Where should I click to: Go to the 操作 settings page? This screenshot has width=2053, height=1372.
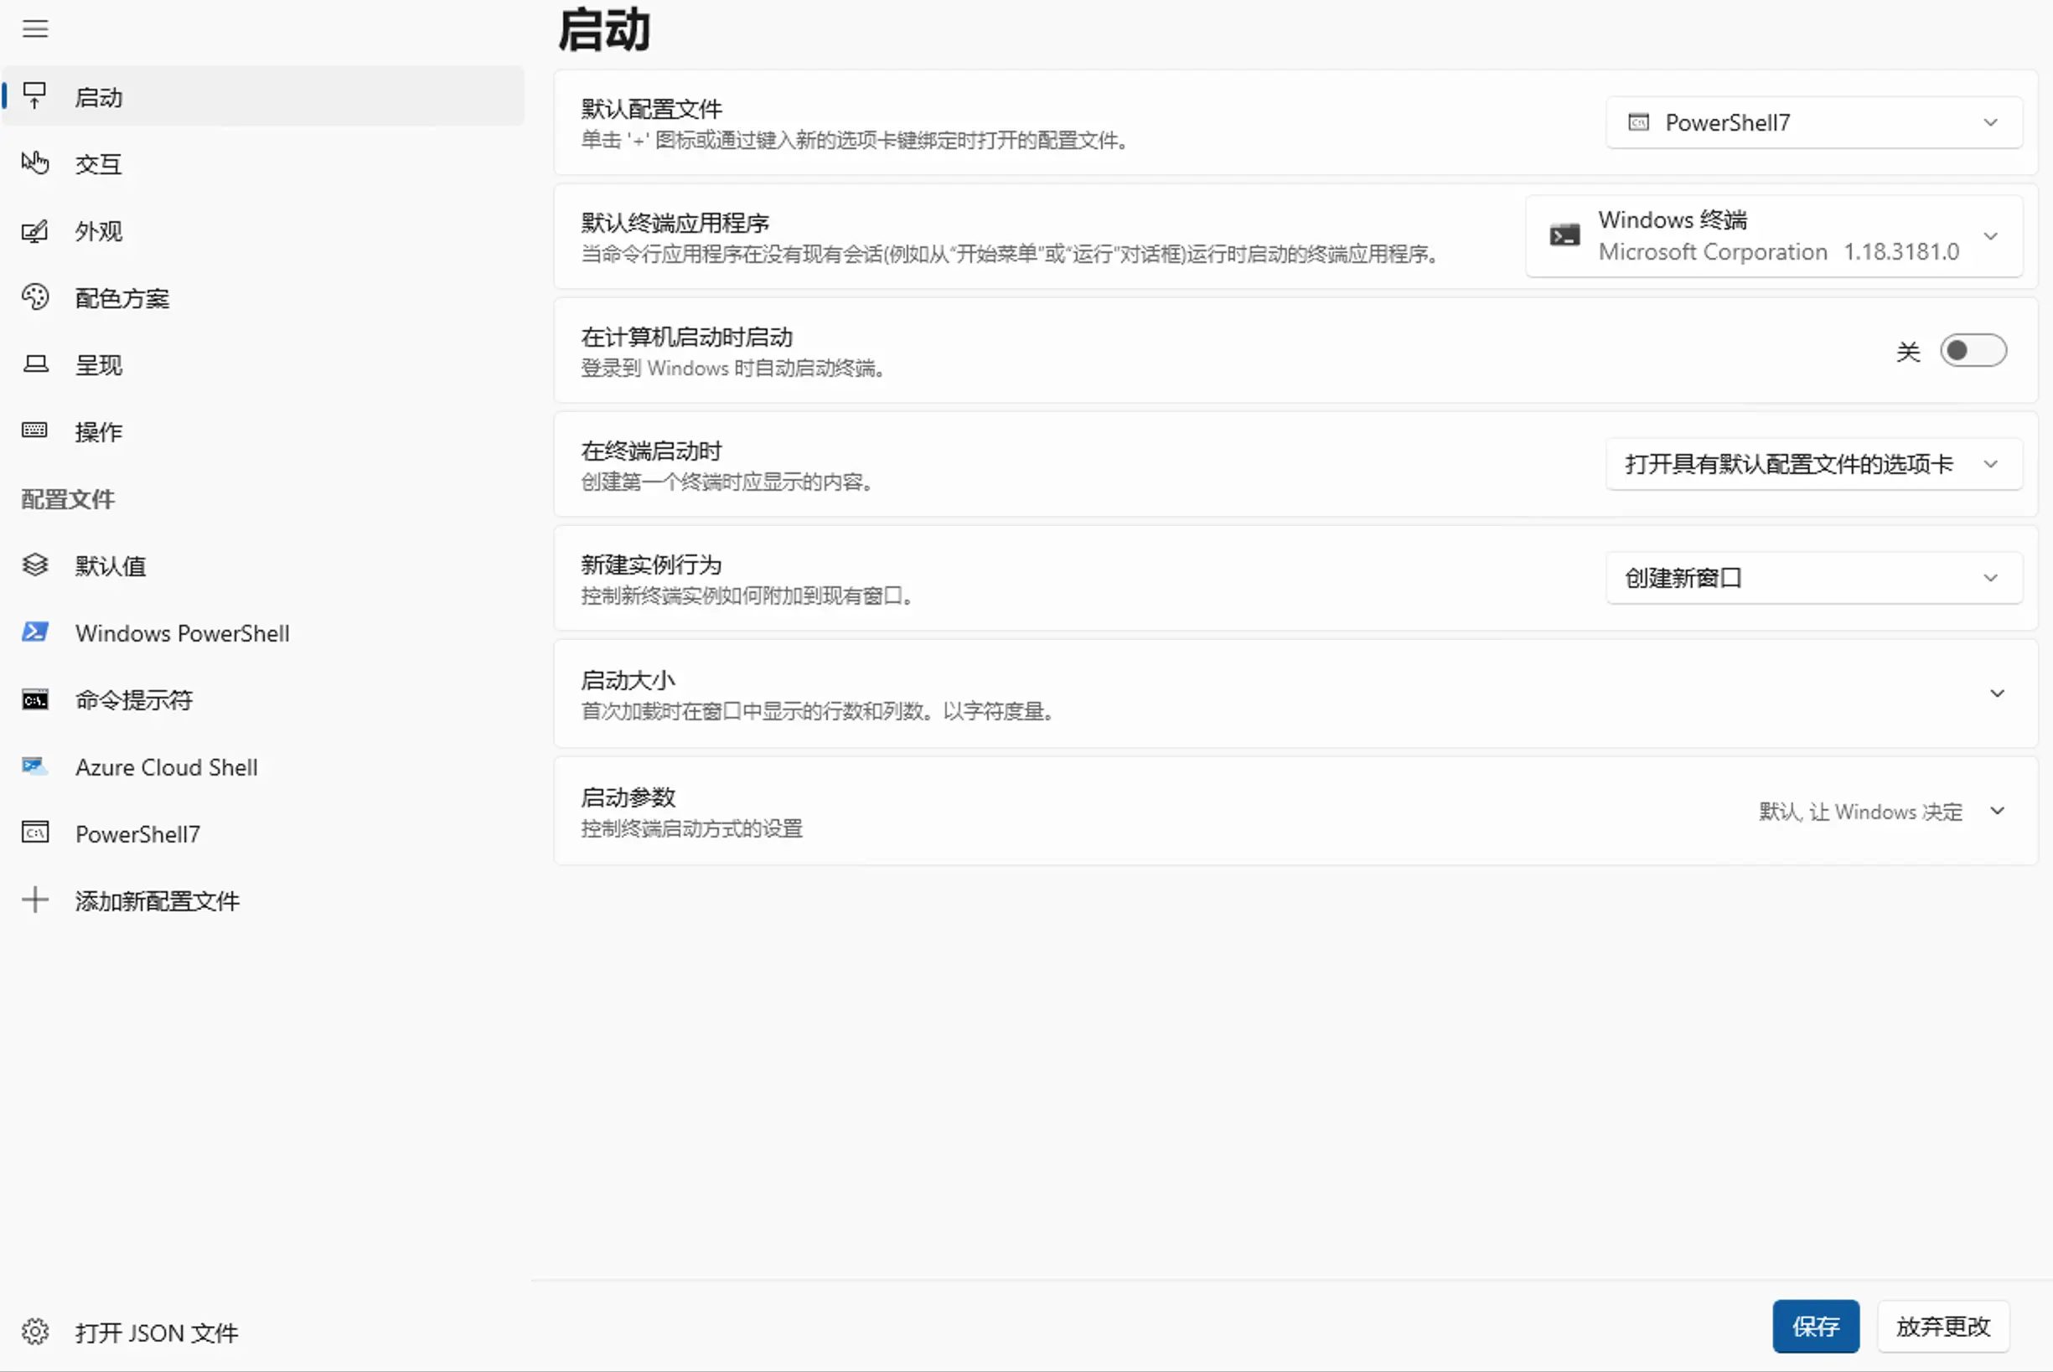click(x=263, y=431)
